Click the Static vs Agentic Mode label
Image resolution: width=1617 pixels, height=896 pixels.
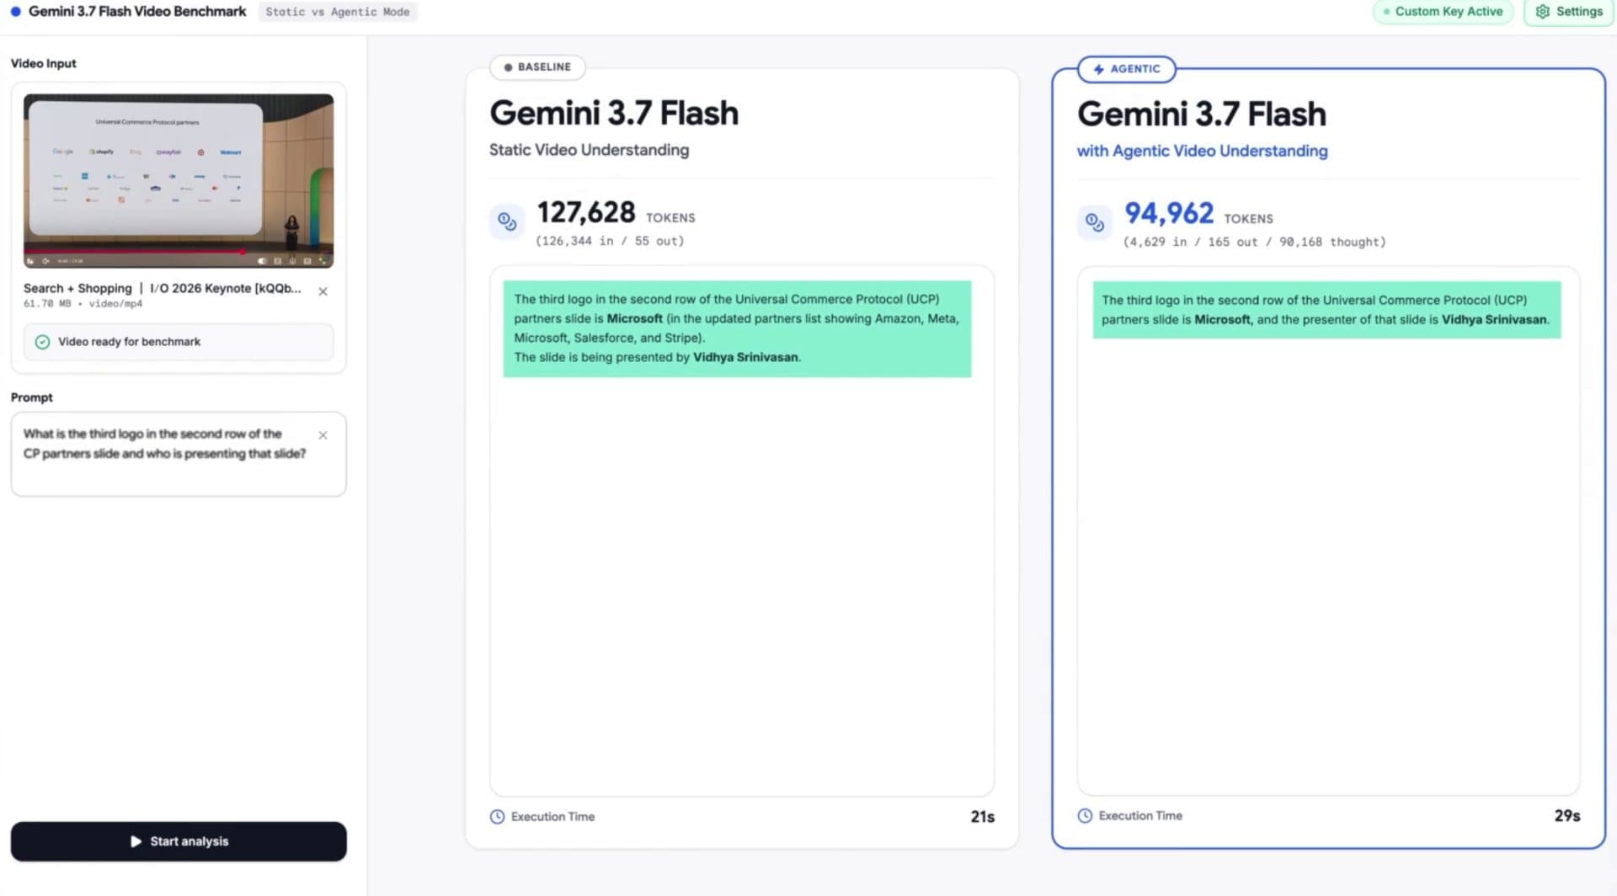coord(337,12)
